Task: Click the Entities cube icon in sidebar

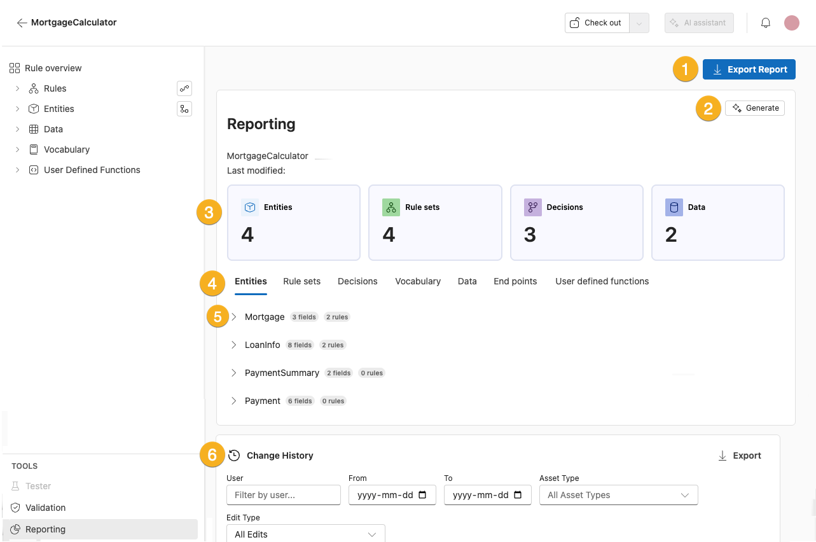Action: (x=34, y=109)
